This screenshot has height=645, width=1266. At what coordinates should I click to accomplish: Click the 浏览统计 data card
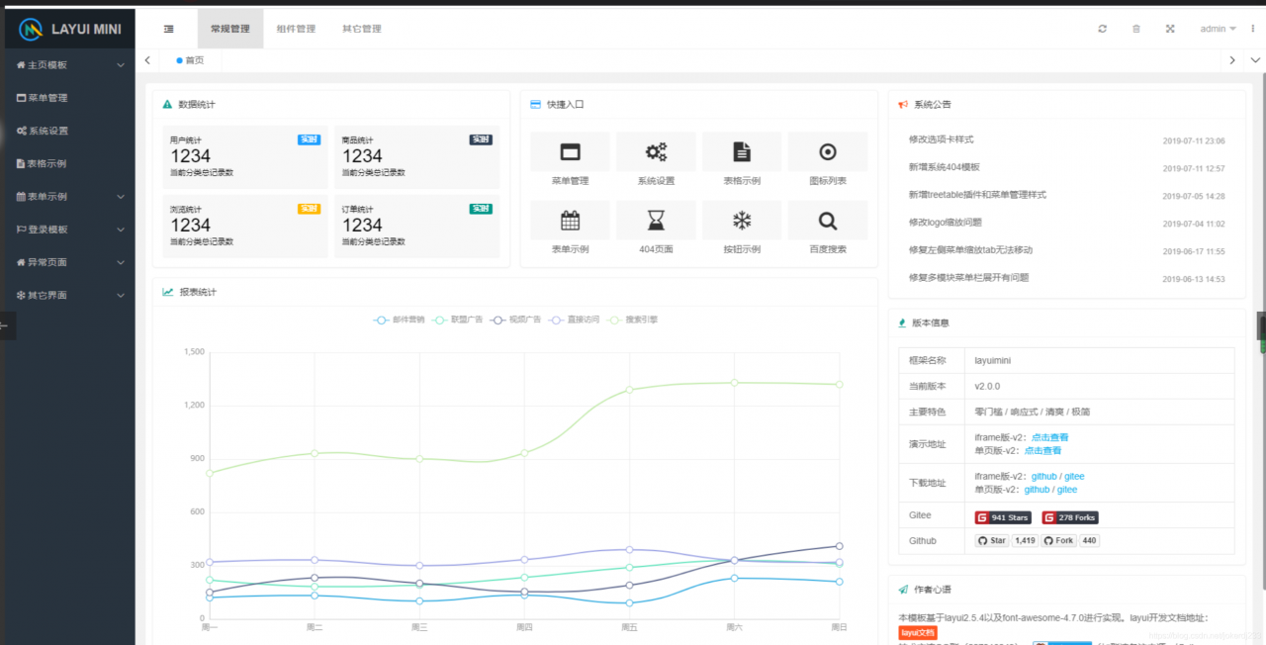[x=245, y=227]
